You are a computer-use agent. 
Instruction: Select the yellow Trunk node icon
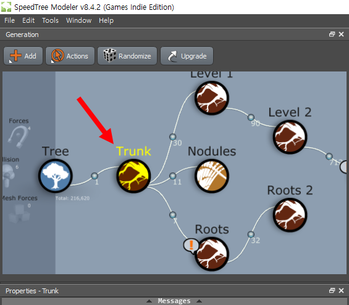(133, 176)
